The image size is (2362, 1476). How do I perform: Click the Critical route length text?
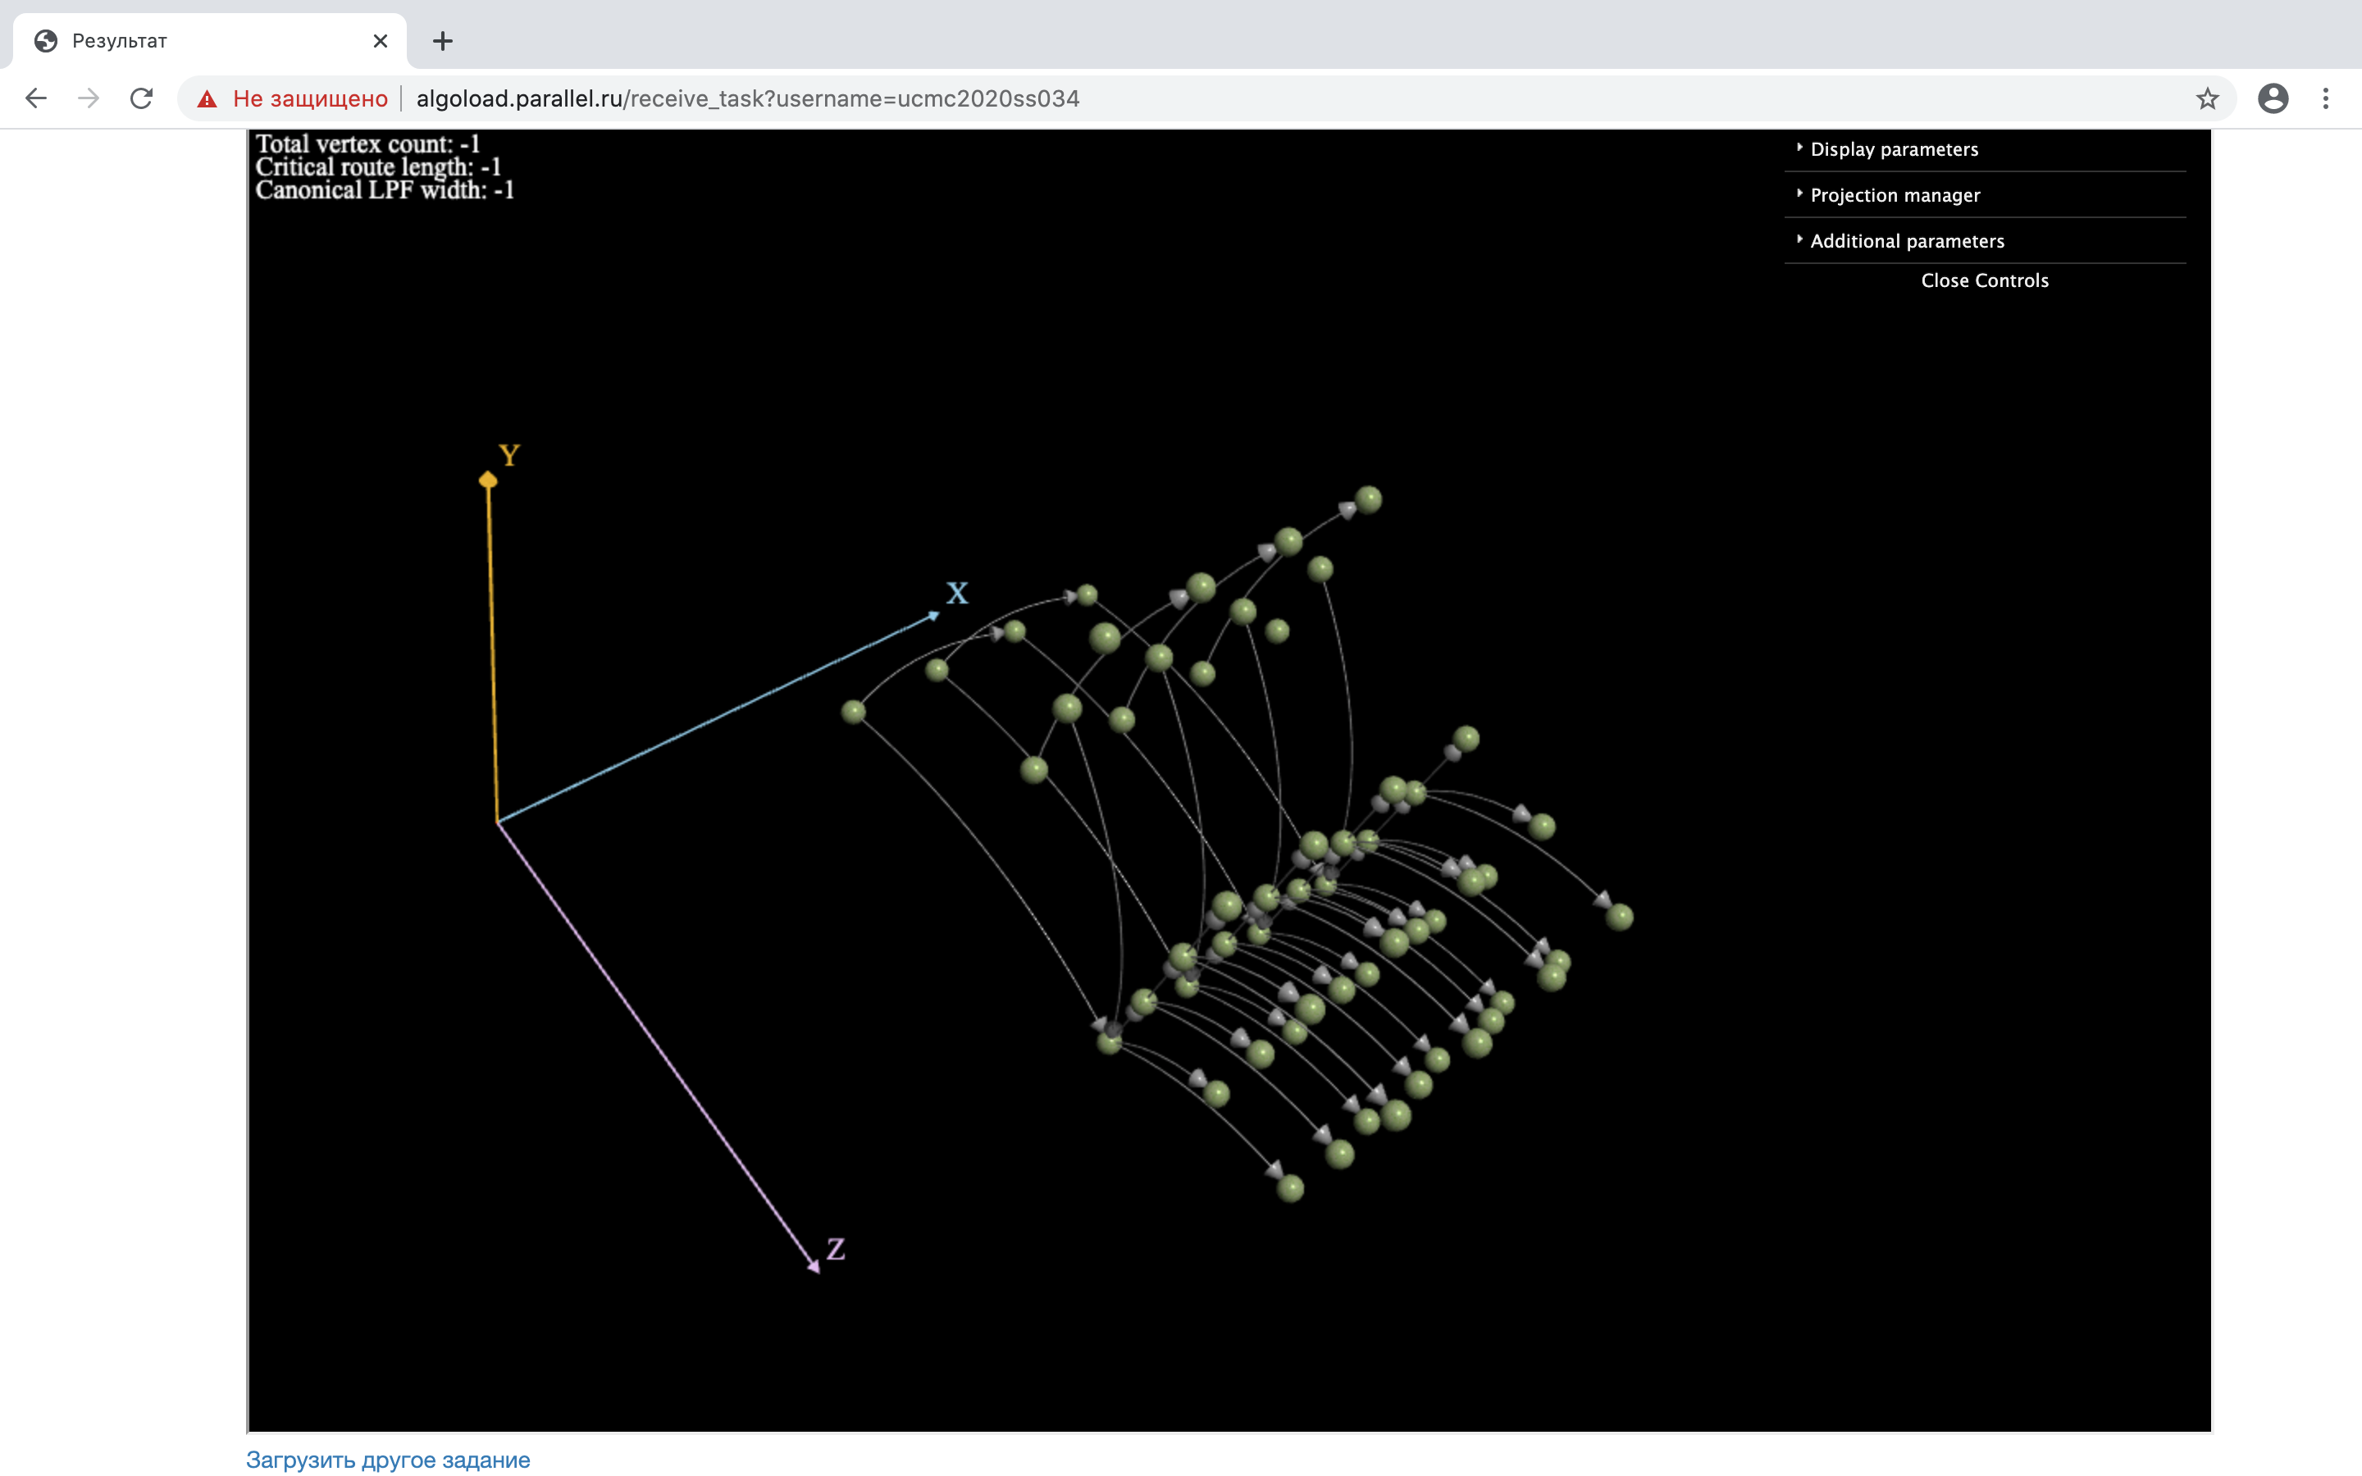[x=378, y=167]
